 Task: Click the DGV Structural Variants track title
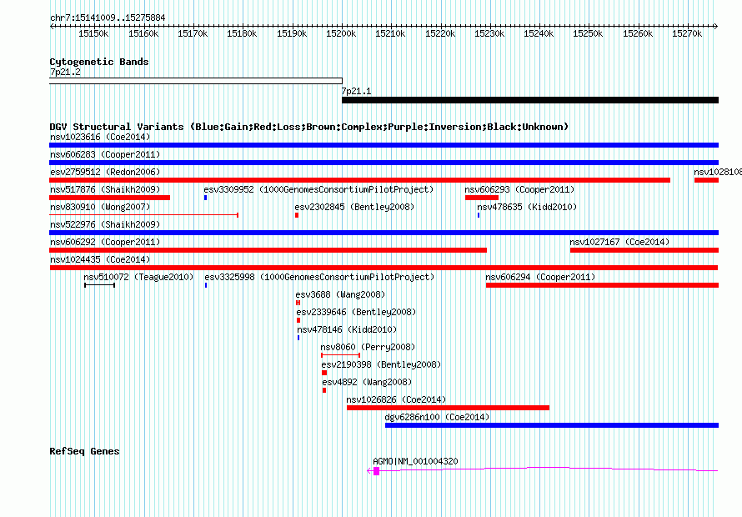tap(309, 127)
